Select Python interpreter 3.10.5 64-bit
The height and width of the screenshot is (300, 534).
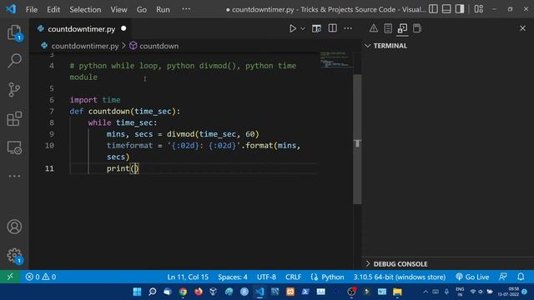400,277
